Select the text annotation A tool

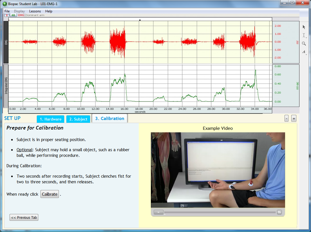click(304, 52)
